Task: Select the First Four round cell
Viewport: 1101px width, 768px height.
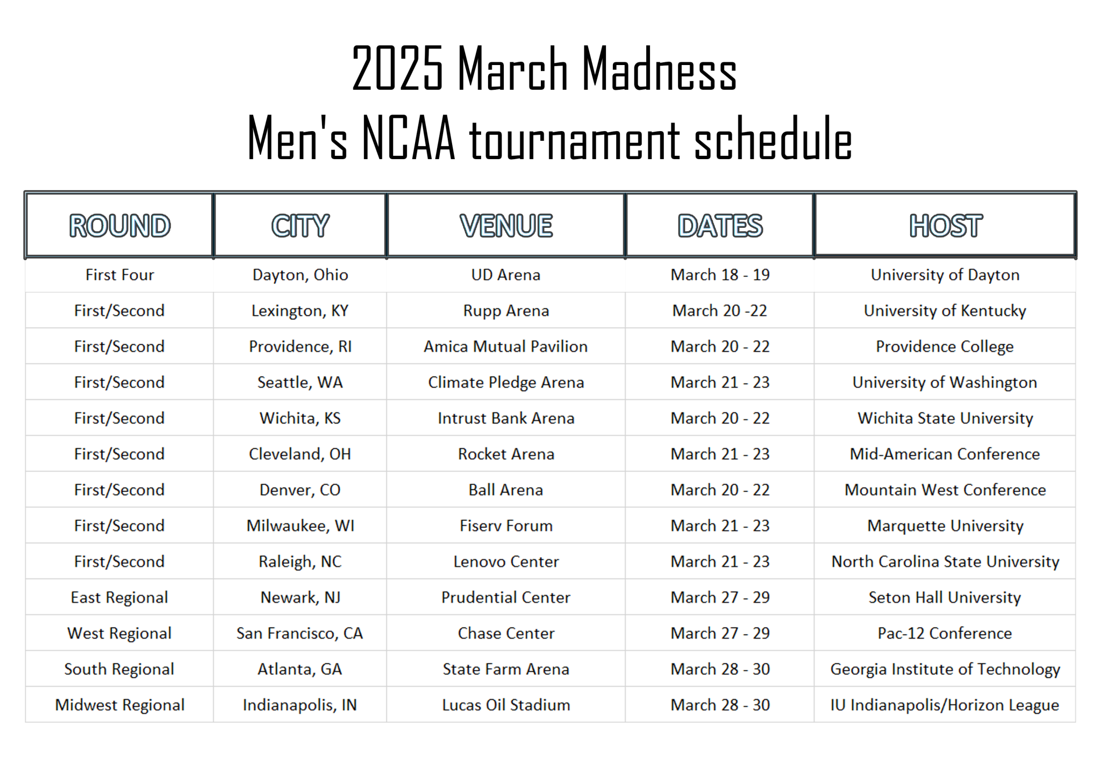Action: point(119,275)
